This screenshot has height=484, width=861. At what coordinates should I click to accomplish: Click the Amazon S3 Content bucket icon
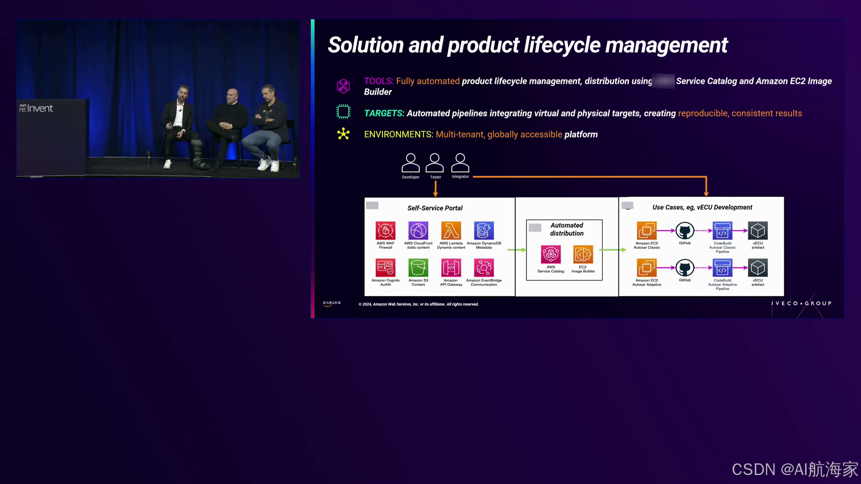pos(418,268)
